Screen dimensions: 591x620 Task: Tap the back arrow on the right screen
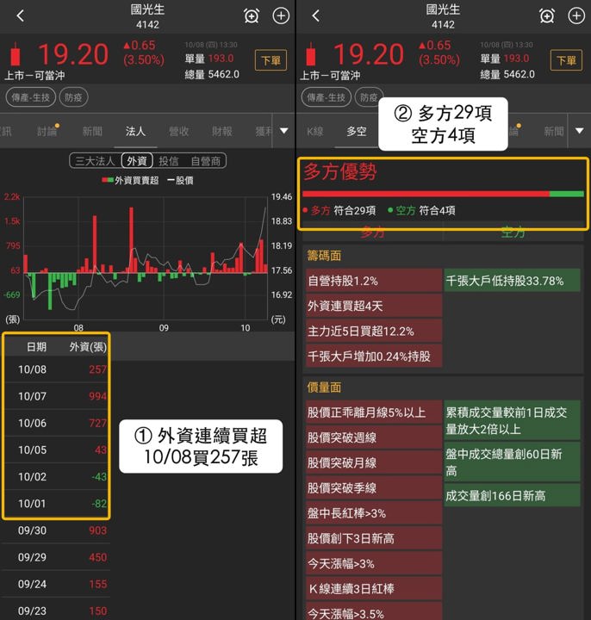point(315,16)
